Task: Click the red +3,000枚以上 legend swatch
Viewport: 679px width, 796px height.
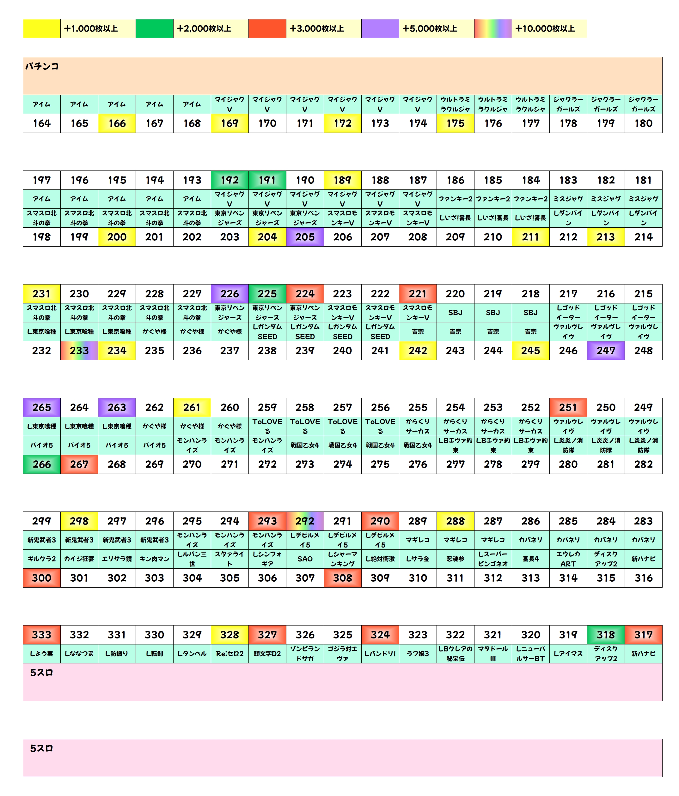Action: click(x=267, y=28)
